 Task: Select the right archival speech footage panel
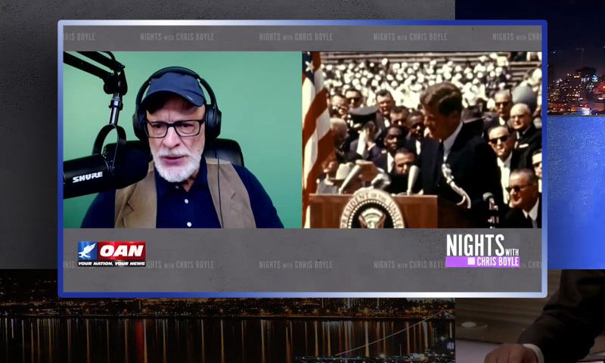pyautogui.click(x=423, y=140)
